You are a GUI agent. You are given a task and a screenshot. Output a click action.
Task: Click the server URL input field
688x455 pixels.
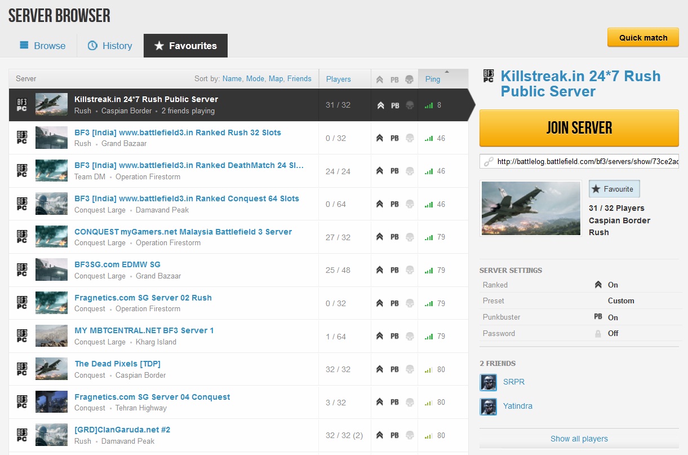[579, 161]
